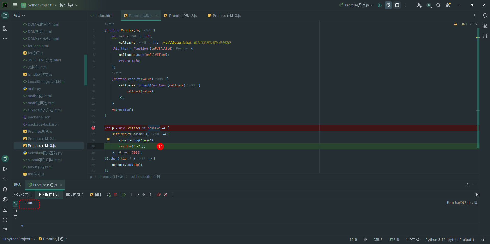The image size is (490, 244).
Task: Toggle the line 16 breakpoint
Action: click(93, 128)
